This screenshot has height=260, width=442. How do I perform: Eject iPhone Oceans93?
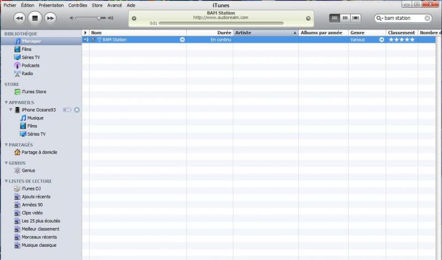[x=77, y=110]
